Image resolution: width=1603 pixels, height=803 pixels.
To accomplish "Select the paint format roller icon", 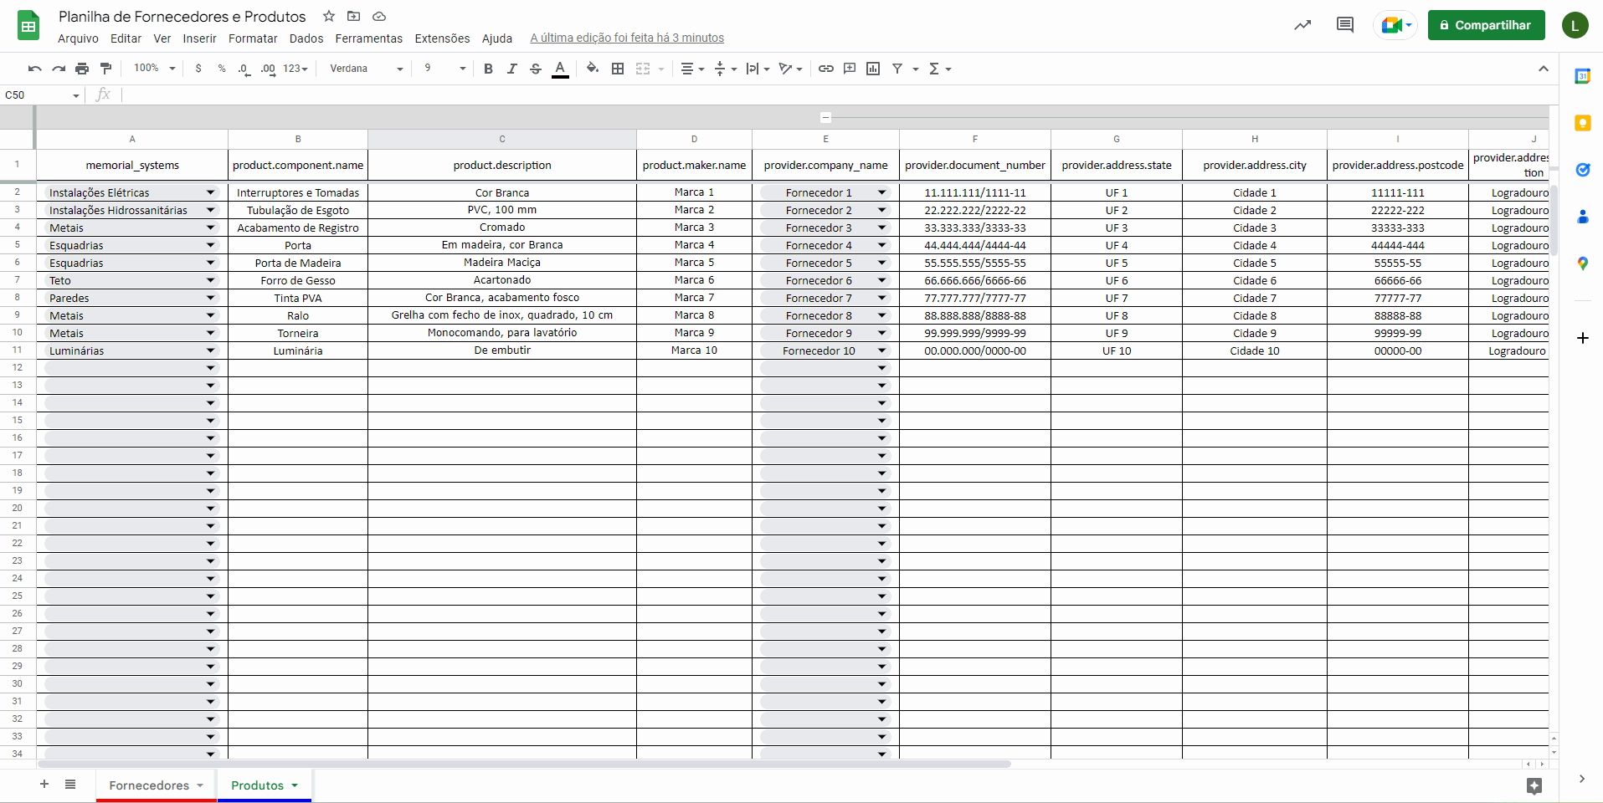I will click(x=105, y=69).
